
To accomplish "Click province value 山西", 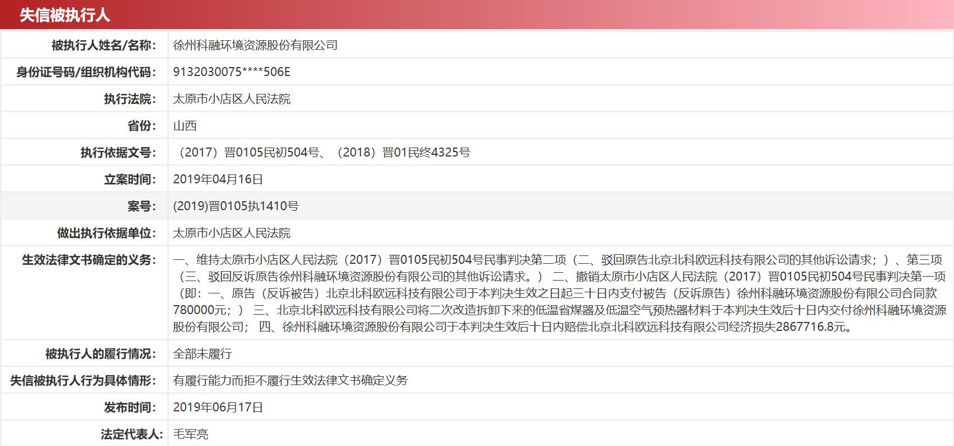I will 185,126.
